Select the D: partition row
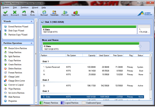The image size is (155, 107). point(92,86)
